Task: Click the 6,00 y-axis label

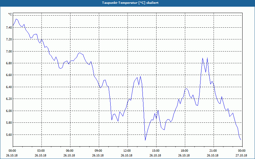Action: (x=9, y=111)
